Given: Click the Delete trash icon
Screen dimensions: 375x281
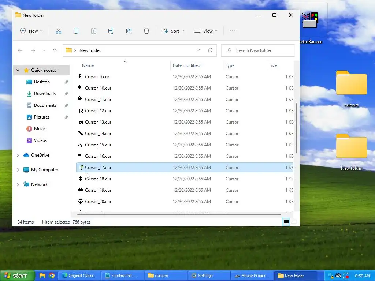Looking at the screenshot, I should coord(146,31).
